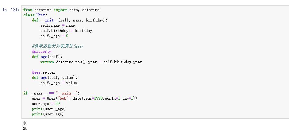The image size is (289, 135).
Task: Click the 'self.birthday = birthday' line
Action: (x=66, y=31)
